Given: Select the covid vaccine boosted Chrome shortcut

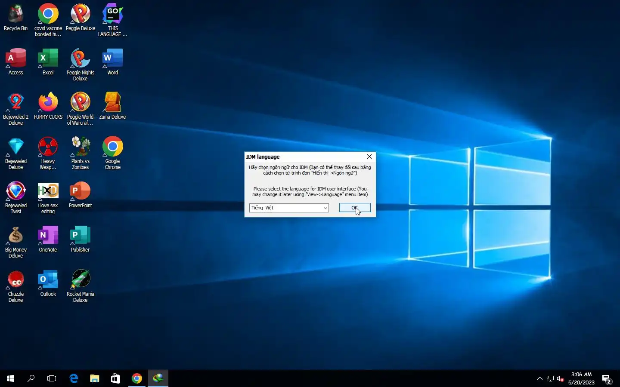Looking at the screenshot, I should point(48,20).
